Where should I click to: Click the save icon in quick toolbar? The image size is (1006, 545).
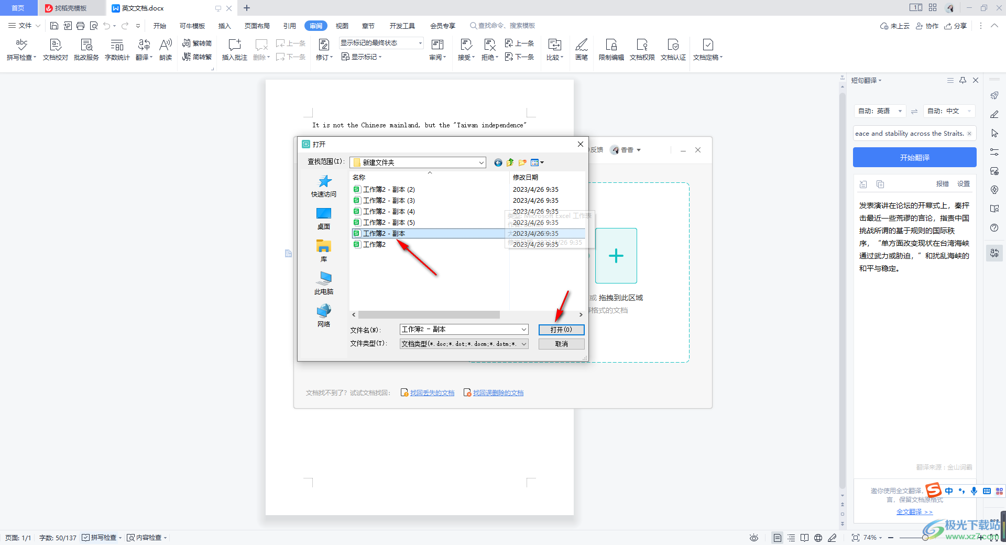pos(54,26)
